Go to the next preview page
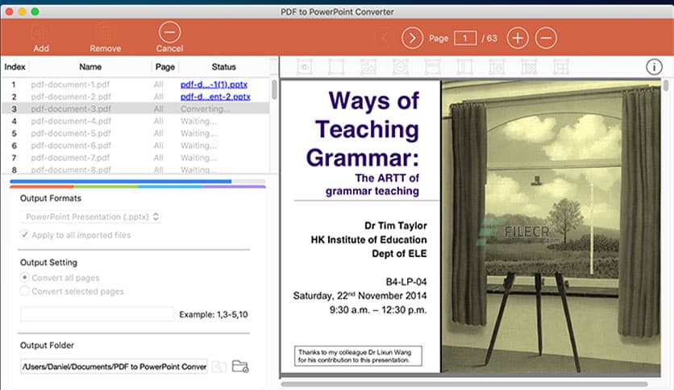Viewport: 674px width, 390px height. coord(412,38)
